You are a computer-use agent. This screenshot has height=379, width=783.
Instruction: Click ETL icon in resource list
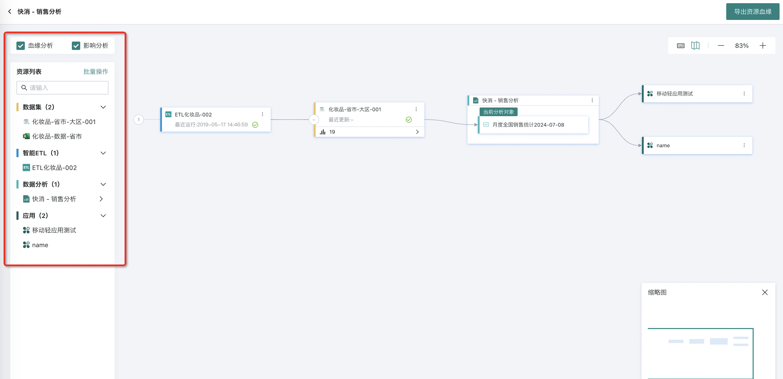pyautogui.click(x=26, y=168)
